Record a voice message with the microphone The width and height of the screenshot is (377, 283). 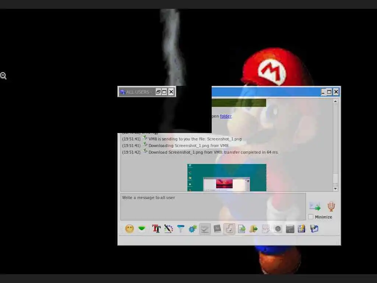331,206
